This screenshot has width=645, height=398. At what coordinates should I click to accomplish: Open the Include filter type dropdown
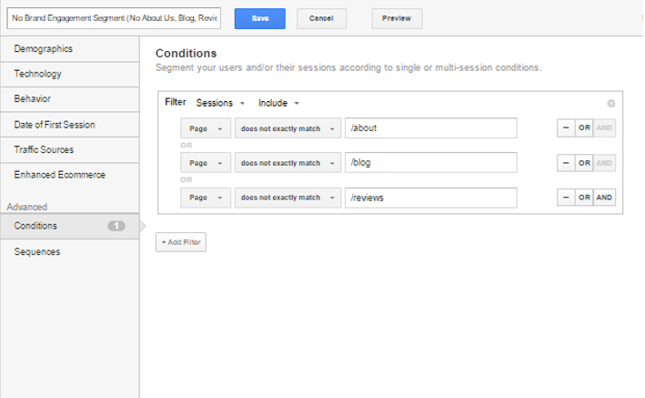tap(278, 103)
